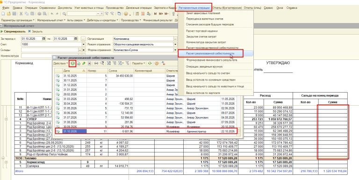Open the Счет 1000 dropdown
Screen dimensions: 359x180
[x=84, y=44]
